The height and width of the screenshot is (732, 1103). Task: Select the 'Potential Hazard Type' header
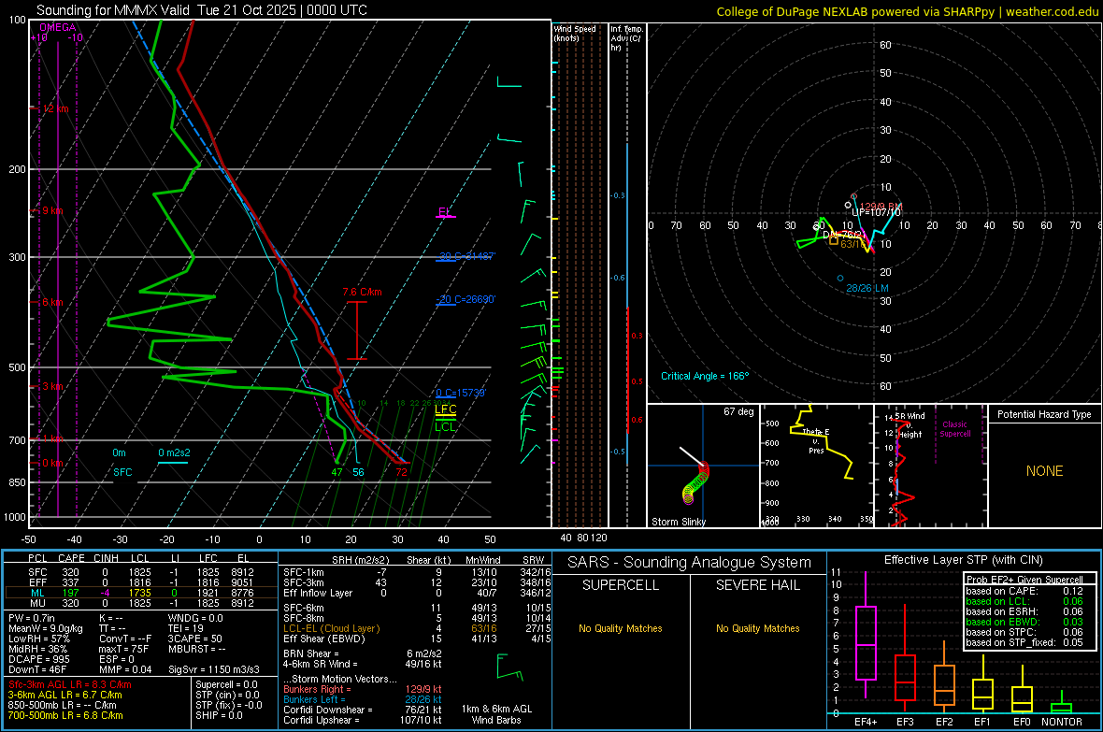[1044, 414]
